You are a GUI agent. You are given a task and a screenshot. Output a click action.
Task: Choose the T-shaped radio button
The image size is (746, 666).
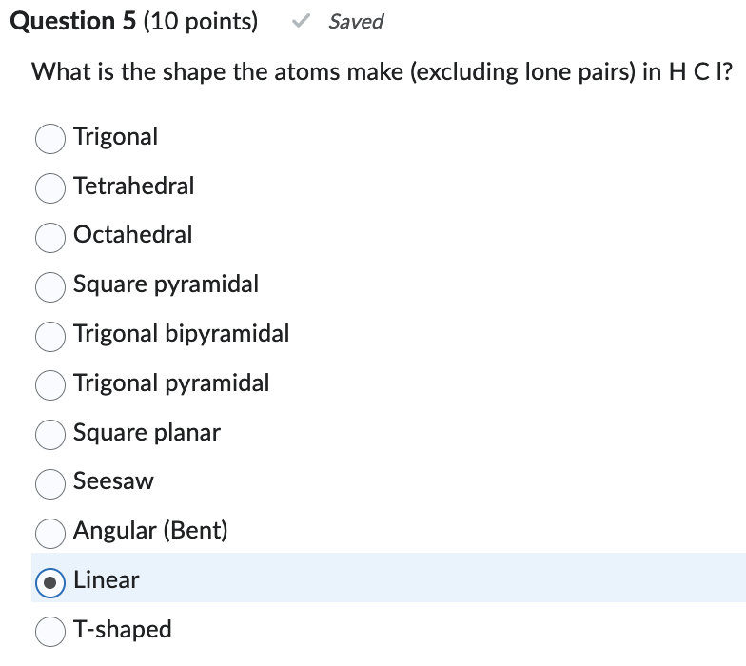tap(50, 632)
